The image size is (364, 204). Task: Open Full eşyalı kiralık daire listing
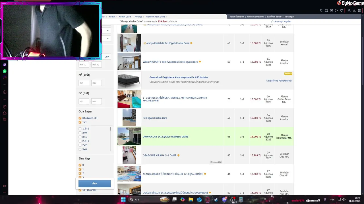(x=155, y=118)
